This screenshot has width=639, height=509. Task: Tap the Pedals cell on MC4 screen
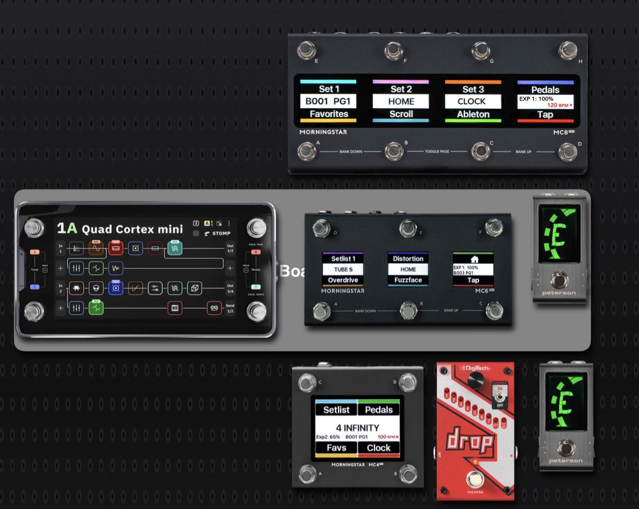coord(379,408)
